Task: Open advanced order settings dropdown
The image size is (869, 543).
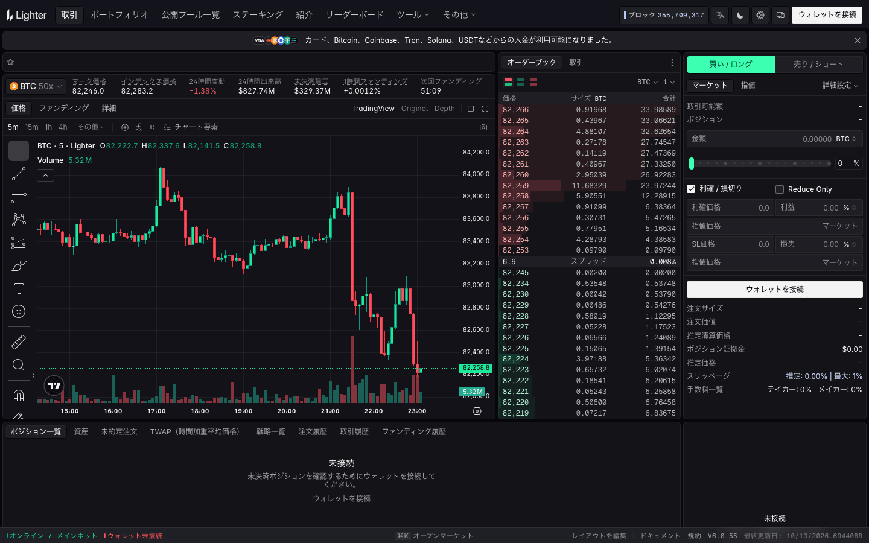Action: [840, 86]
